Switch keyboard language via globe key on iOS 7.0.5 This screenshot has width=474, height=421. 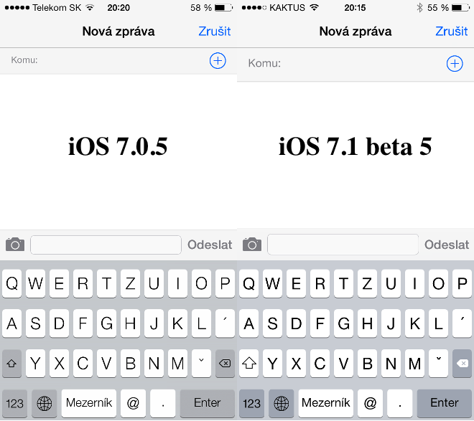[45, 403]
